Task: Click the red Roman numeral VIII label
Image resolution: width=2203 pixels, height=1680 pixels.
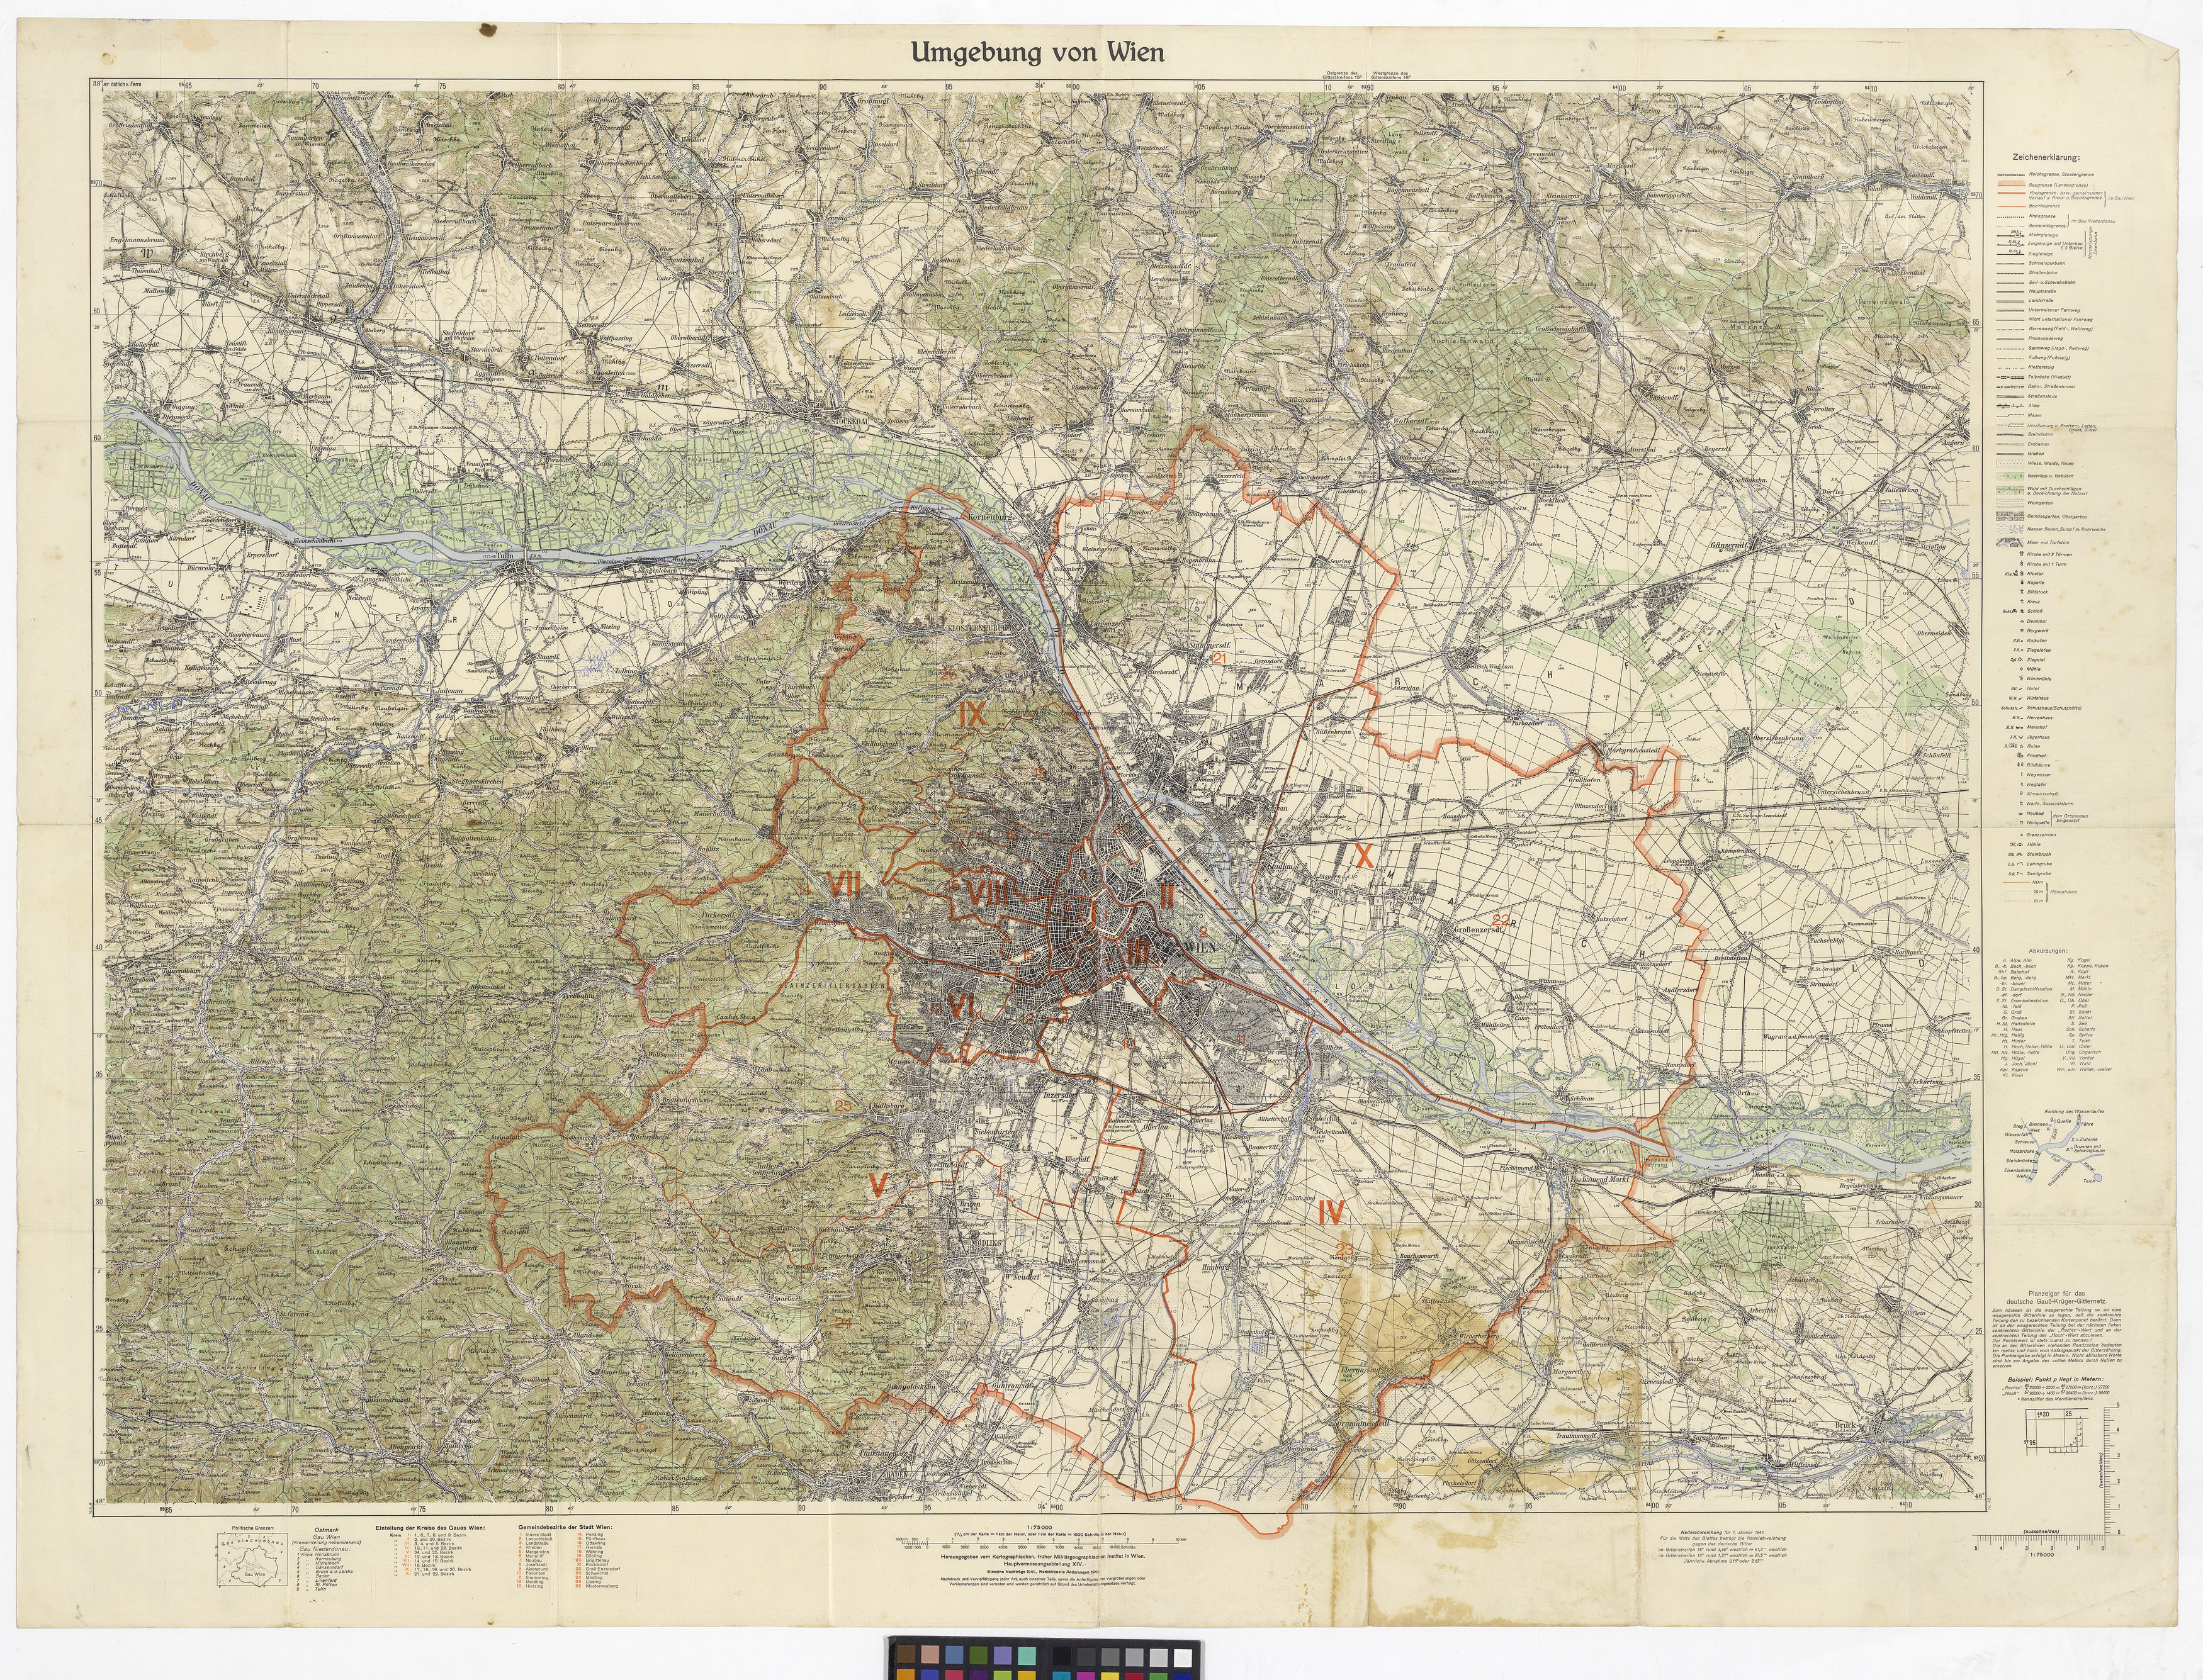Action: (x=991, y=893)
